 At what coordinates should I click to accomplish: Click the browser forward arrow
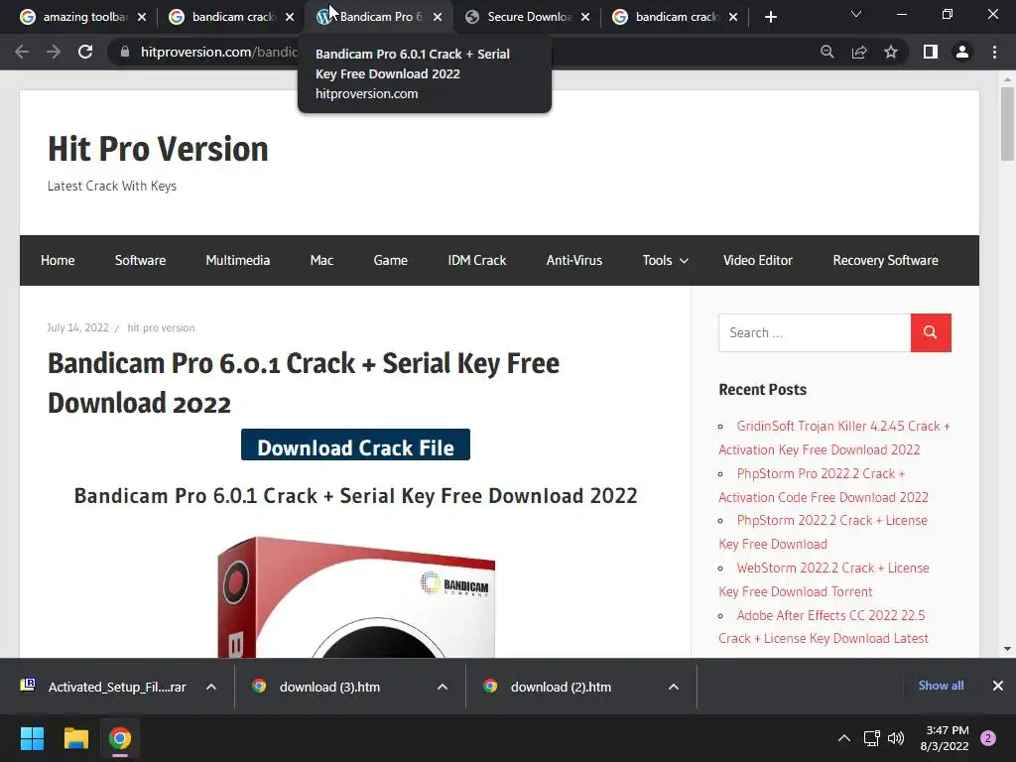[54, 52]
